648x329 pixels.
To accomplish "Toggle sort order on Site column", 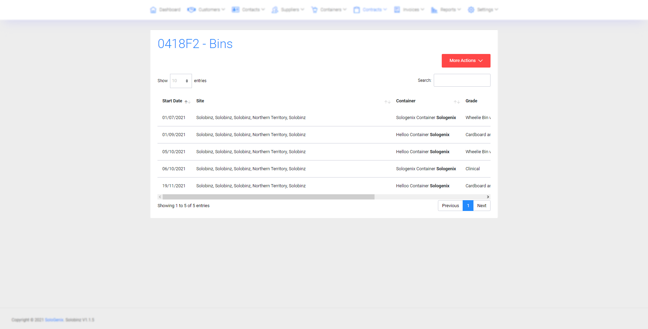I will pyautogui.click(x=387, y=102).
